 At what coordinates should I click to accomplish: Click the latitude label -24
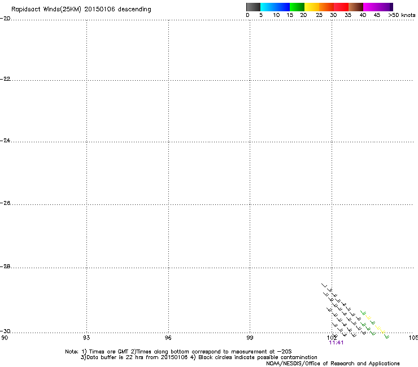click(5, 141)
